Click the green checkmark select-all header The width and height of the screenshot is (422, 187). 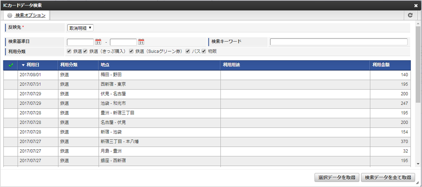11,65
